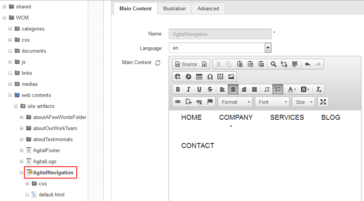Click the undo arrow icon
This screenshot has width=364, height=201.
pos(308,64)
